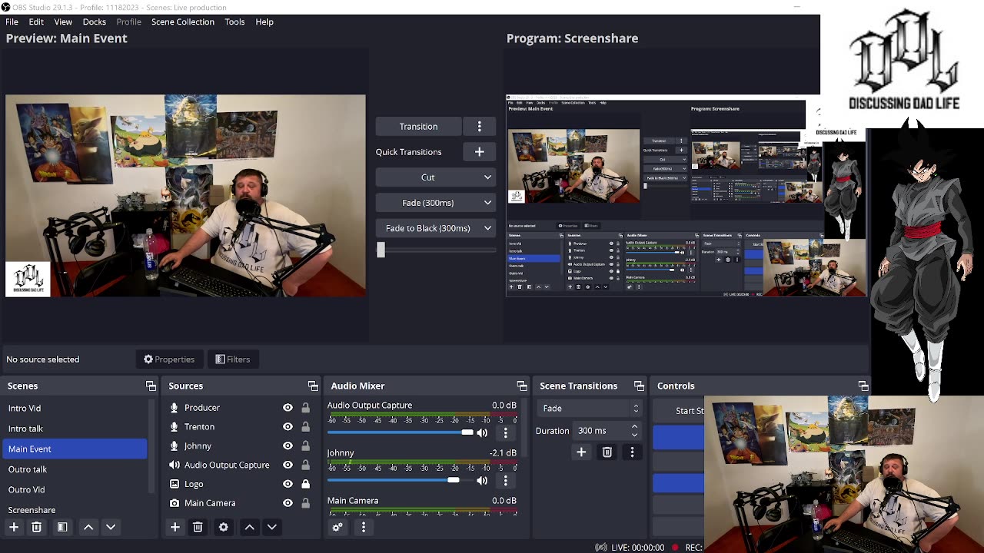
Task: Pop out the Scenes dock
Action: [x=151, y=386]
